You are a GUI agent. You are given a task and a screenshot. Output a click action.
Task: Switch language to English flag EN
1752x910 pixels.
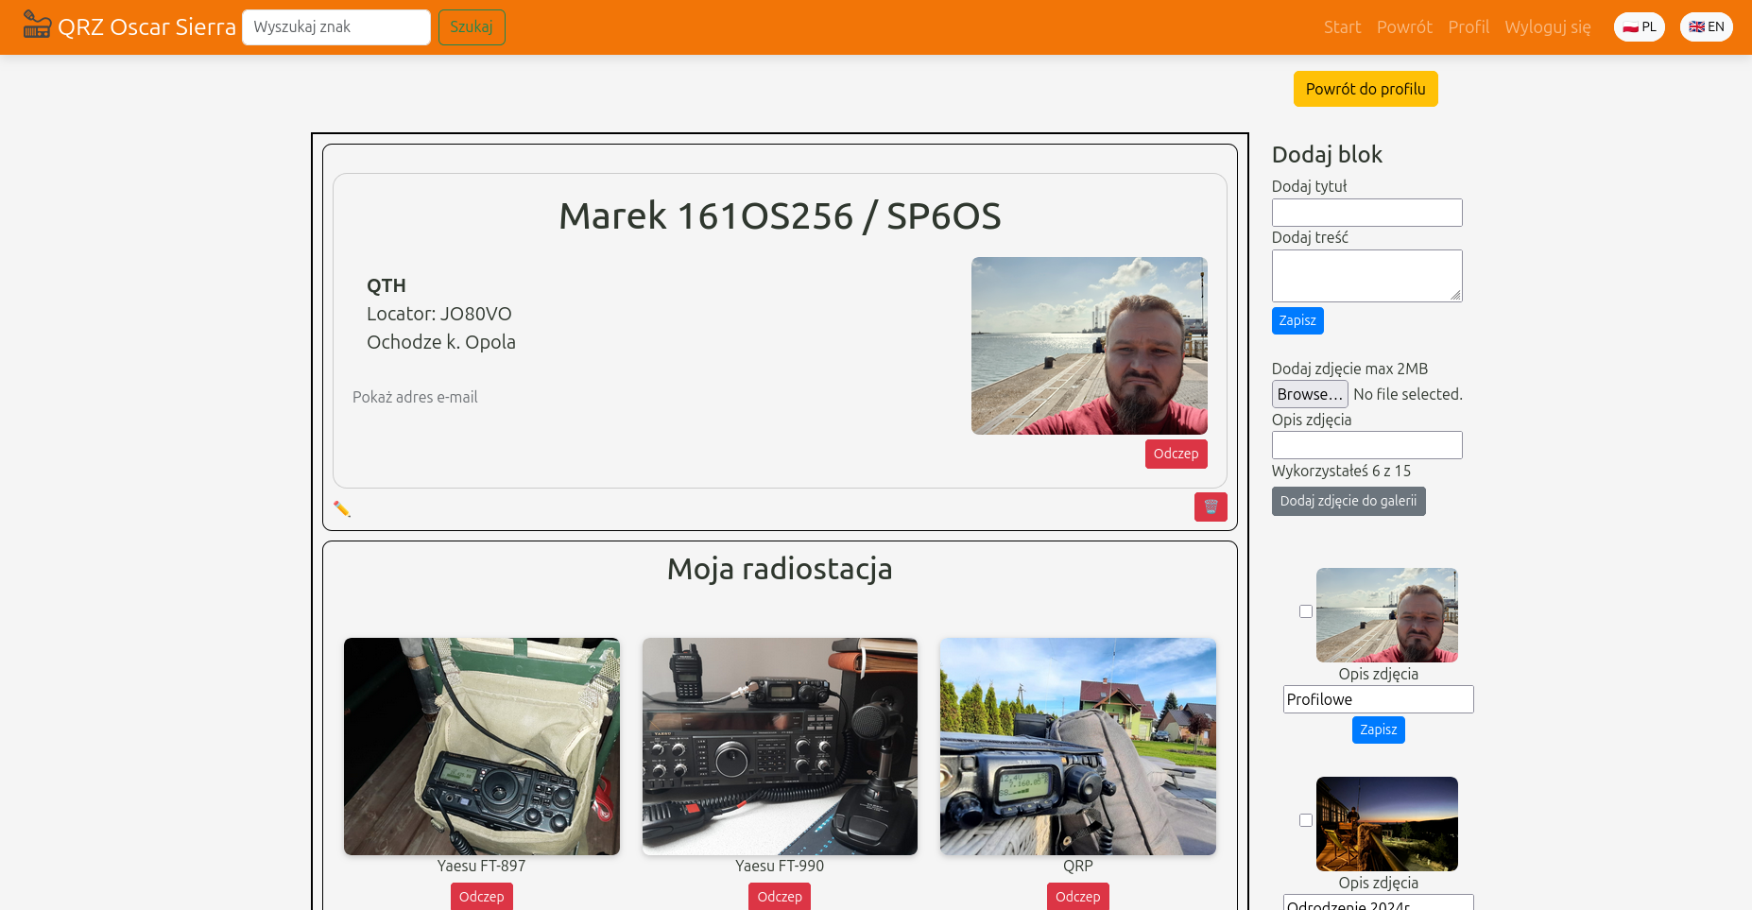(1706, 27)
